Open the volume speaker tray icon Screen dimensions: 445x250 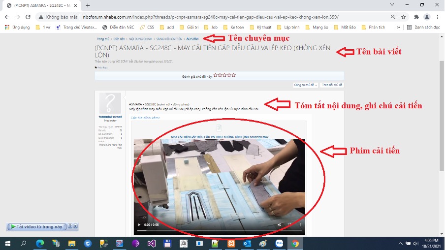coord(416,244)
